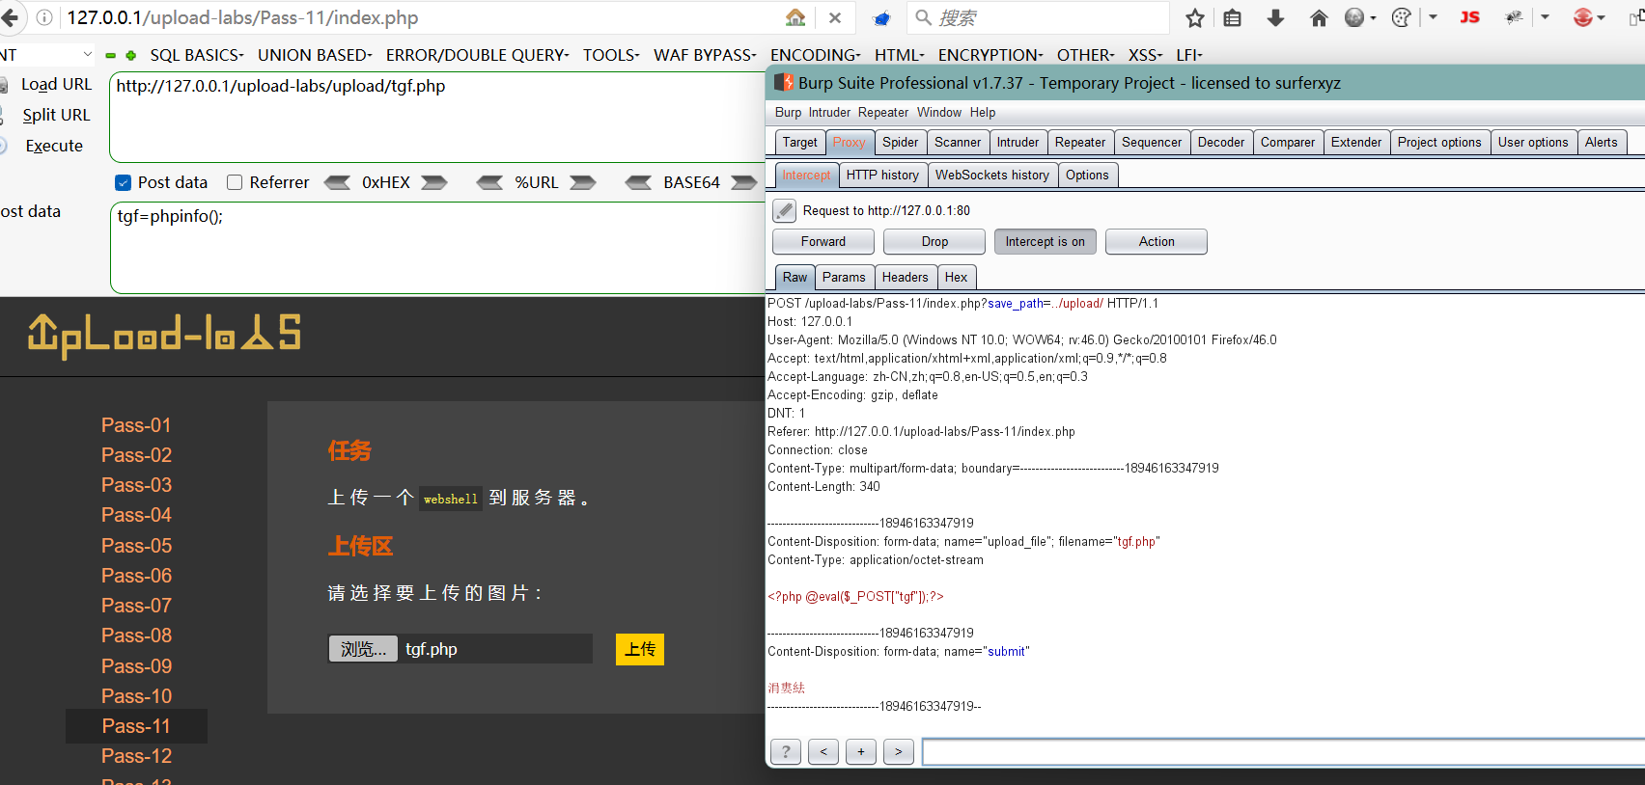Bookmark this page with the star icon
Viewport: 1645px width, 785px height.
1195,17
